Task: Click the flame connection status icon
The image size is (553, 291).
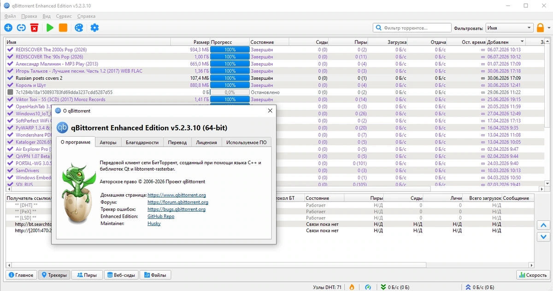Action: coord(352,287)
